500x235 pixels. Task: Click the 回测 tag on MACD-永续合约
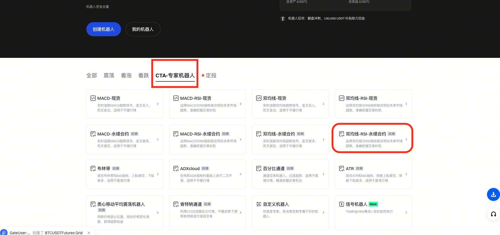tap(135, 134)
